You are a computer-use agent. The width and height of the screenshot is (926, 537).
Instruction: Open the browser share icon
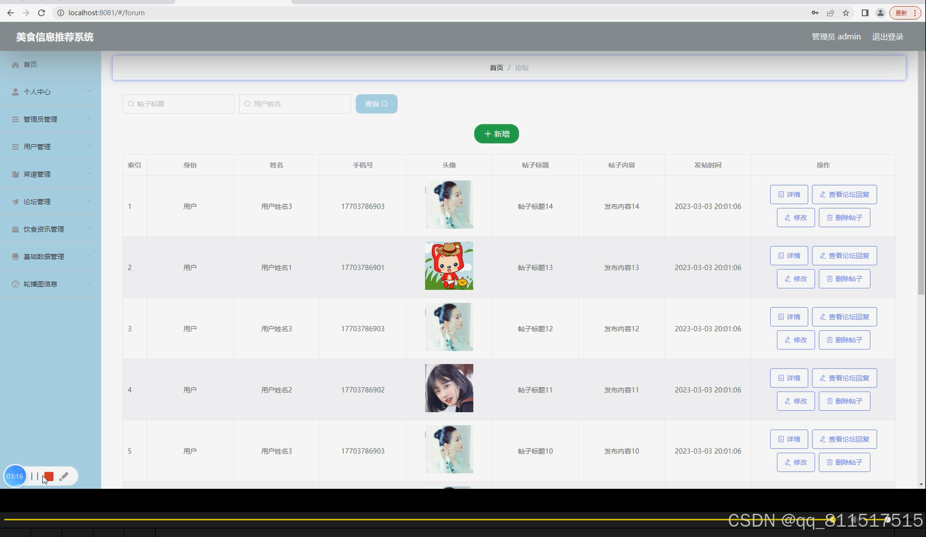click(830, 13)
